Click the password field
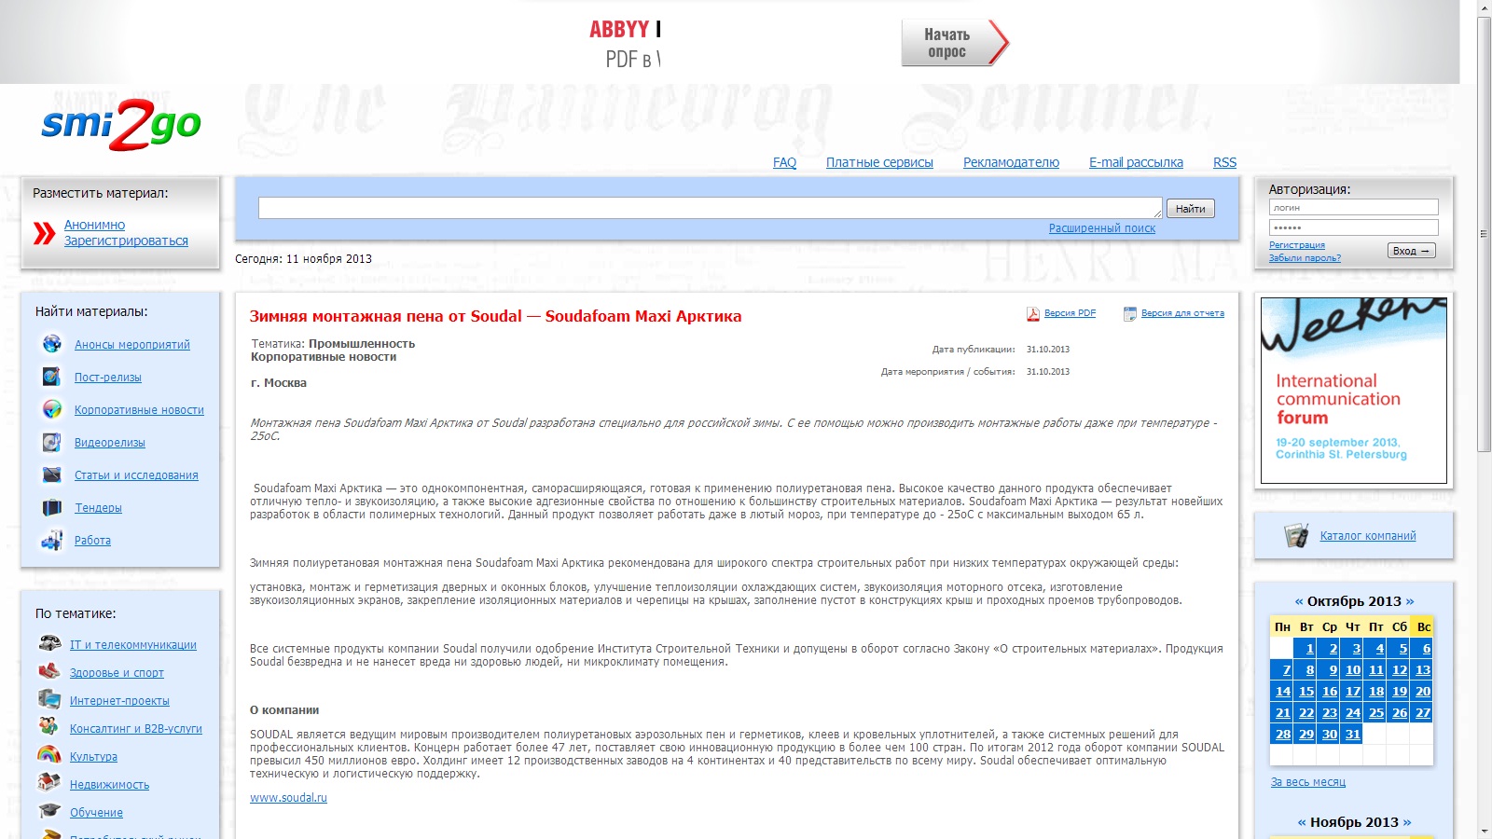The height and width of the screenshot is (839, 1492). (1354, 227)
